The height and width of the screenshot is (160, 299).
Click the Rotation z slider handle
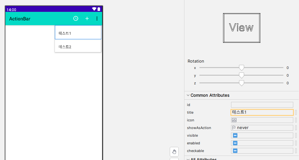coord(242,83)
